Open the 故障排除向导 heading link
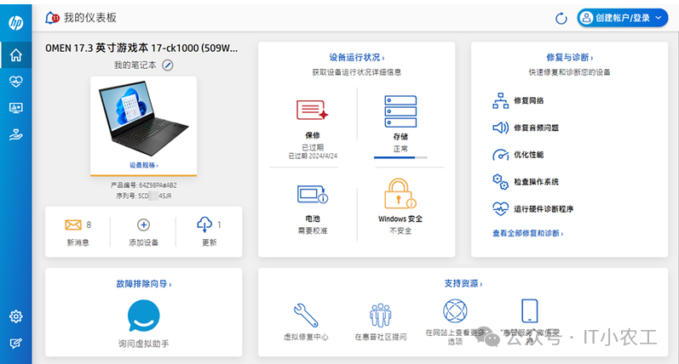 143,284
